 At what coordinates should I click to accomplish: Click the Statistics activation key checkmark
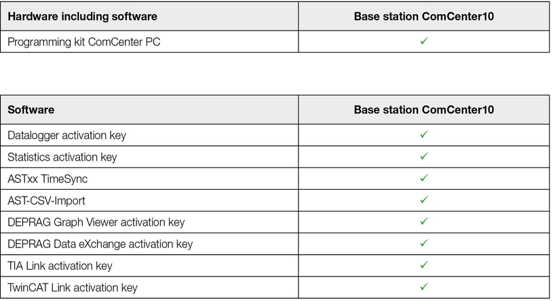pyautogui.click(x=423, y=157)
